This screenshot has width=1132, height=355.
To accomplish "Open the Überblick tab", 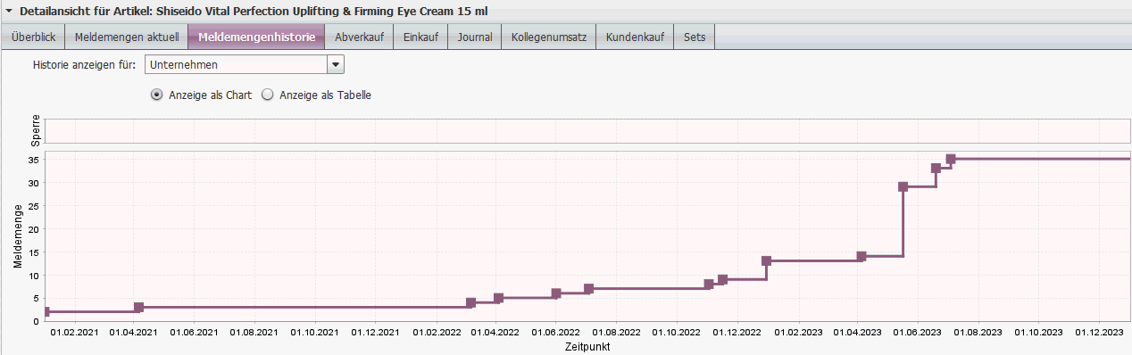I will point(33,37).
